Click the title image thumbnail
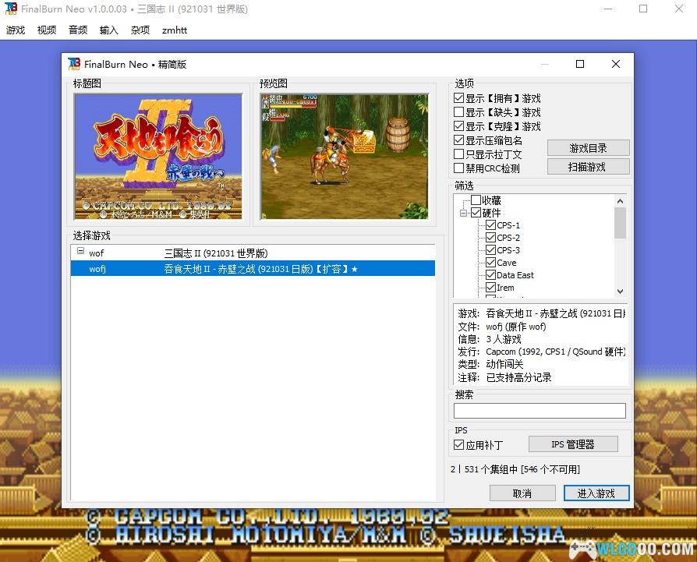The image size is (697, 562). [158, 156]
